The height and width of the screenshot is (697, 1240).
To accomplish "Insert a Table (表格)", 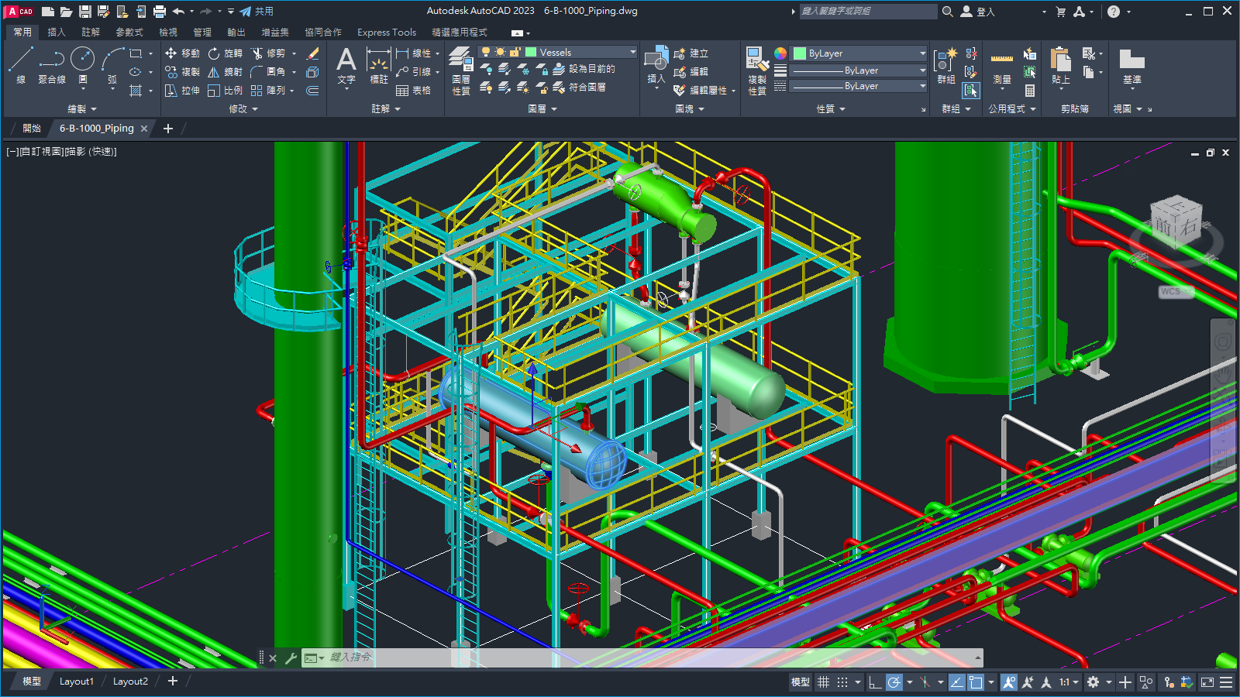I will pos(413,91).
